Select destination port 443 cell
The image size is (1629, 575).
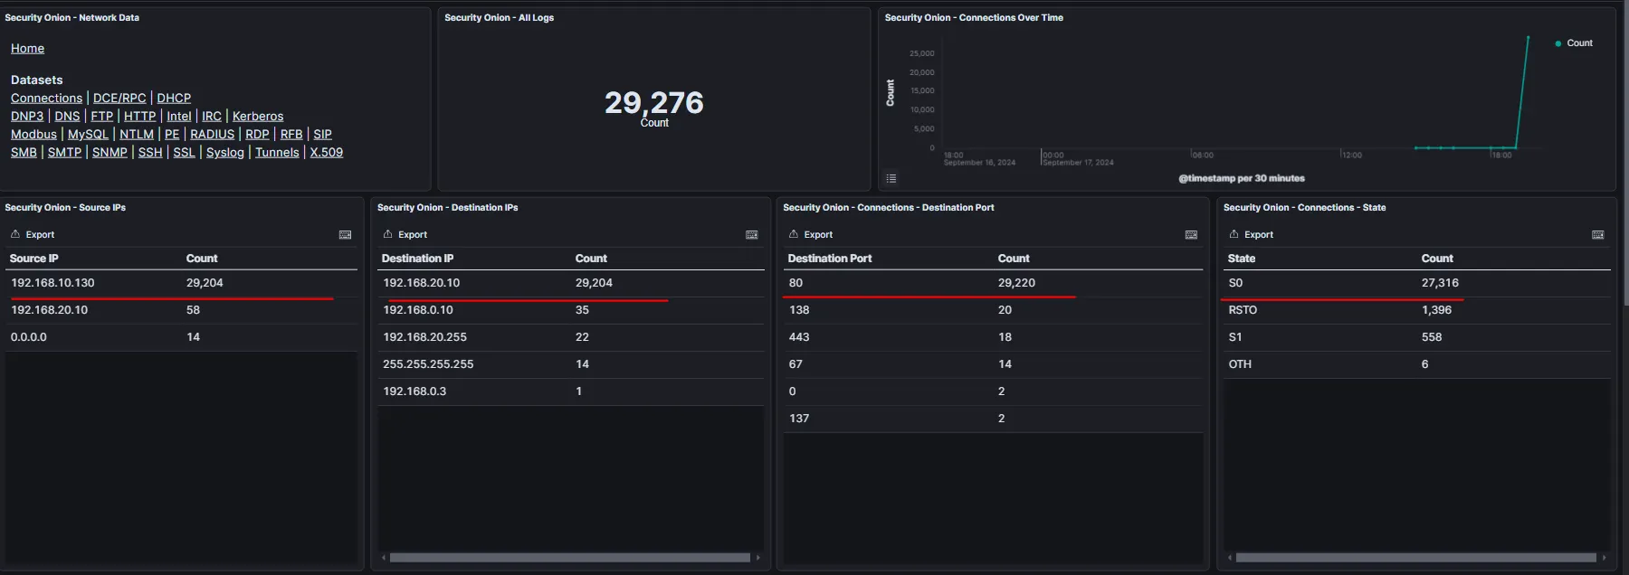tap(799, 337)
